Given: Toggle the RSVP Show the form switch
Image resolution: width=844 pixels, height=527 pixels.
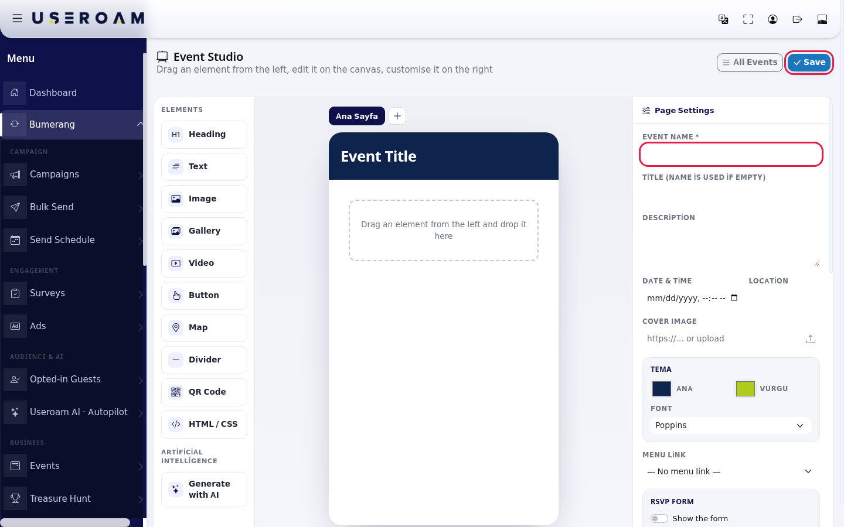Looking at the screenshot, I should pos(659,519).
